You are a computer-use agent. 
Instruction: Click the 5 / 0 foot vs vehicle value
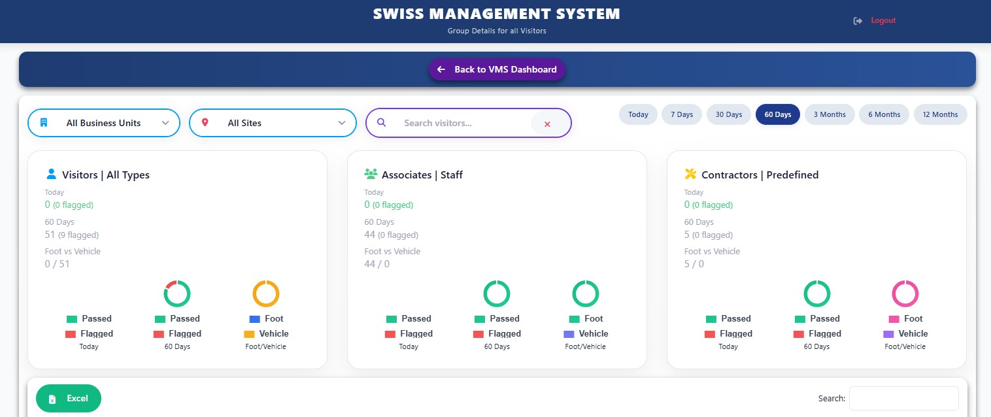pyautogui.click(x=694, y=264)
